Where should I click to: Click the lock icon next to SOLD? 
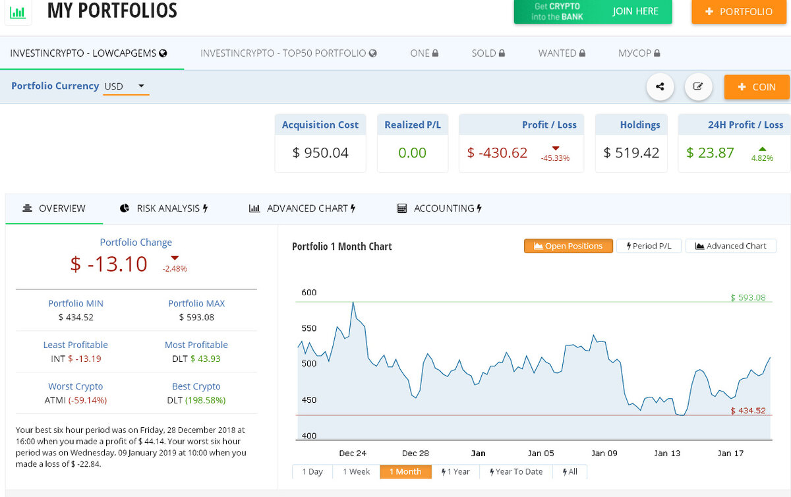click(x=502, y=53)
